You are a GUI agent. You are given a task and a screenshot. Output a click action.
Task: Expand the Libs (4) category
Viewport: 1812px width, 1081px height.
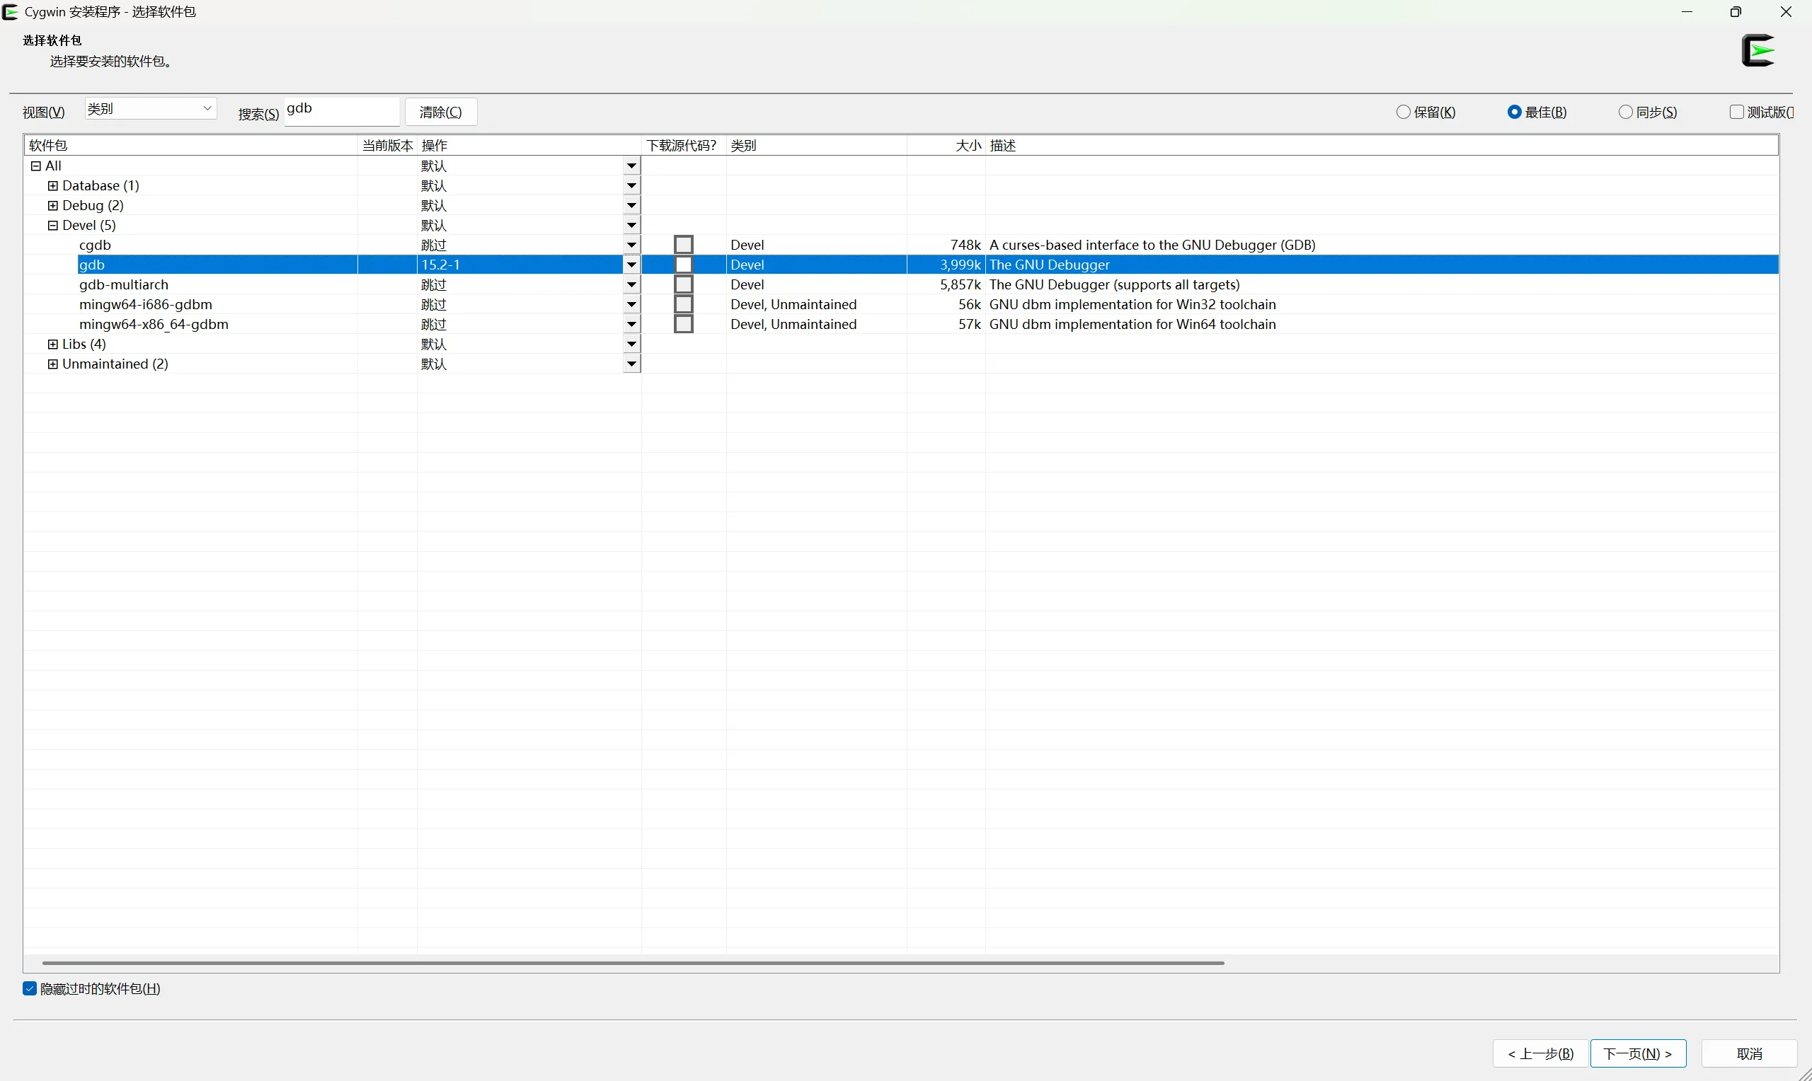[x=52, y=344]
